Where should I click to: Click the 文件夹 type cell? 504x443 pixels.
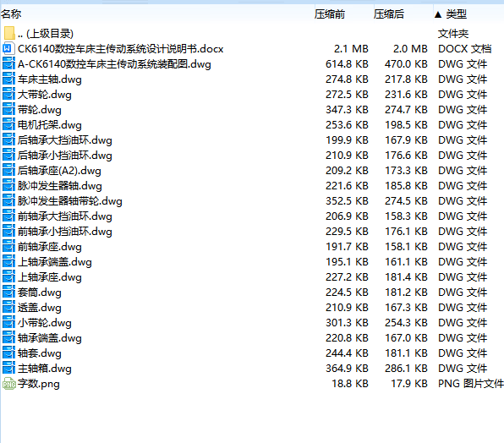(453, 34)
